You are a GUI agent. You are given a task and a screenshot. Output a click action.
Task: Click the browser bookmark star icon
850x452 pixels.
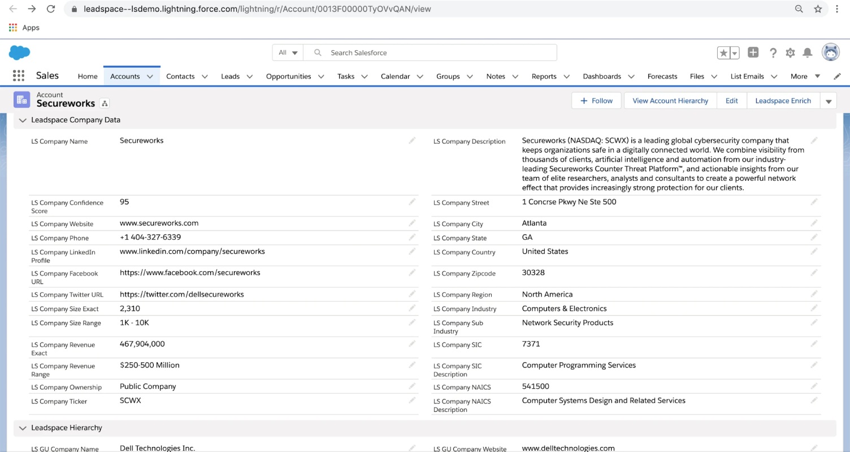pyautogui.click(x=818, y=9)
